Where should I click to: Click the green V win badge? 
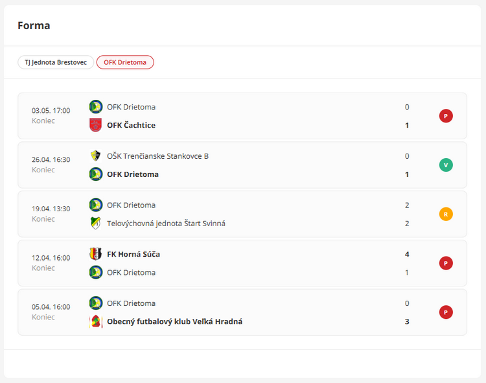pyautogui.click(x=446, y=165)
